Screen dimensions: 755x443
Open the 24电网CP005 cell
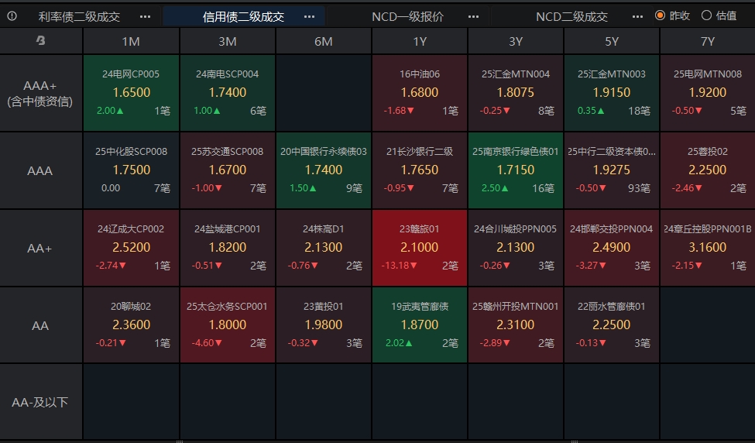coord(131,93)
